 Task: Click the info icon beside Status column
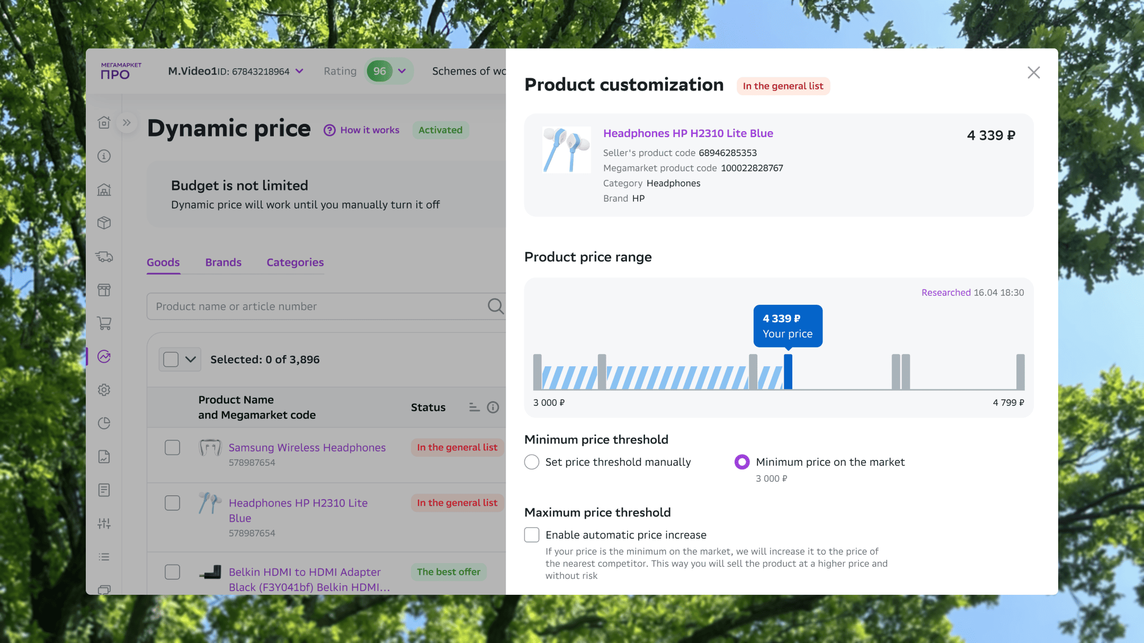(x=493, y=407)
